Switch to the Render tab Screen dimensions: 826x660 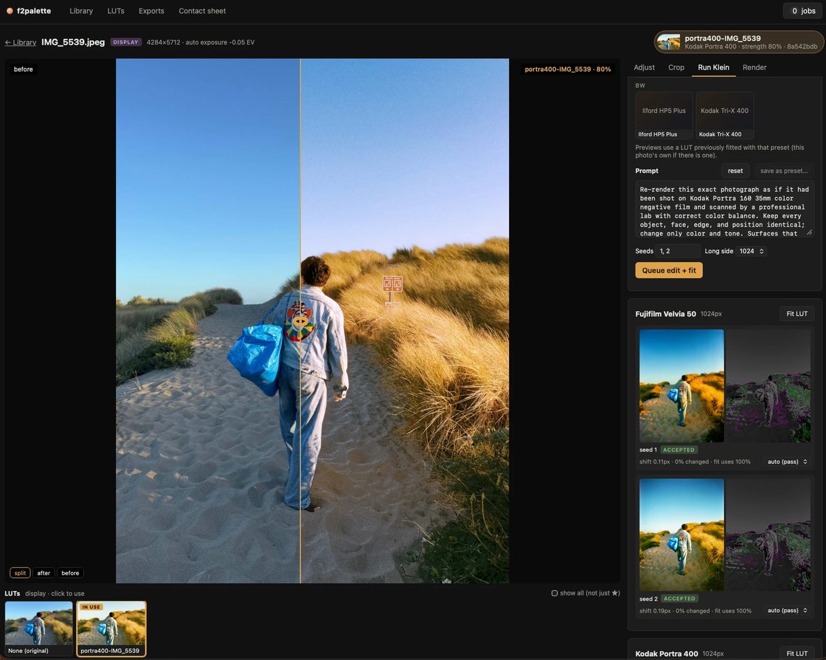coord(754,67)
